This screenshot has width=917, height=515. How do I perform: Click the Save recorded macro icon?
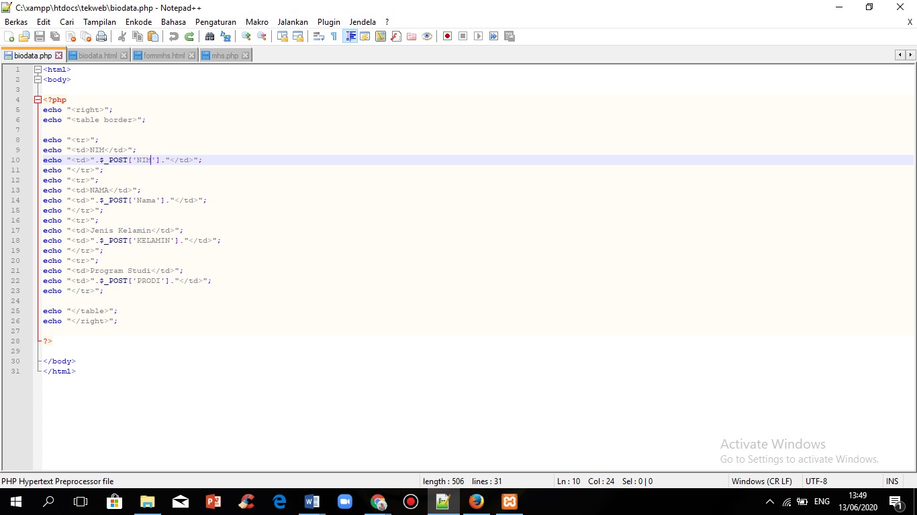509,36
